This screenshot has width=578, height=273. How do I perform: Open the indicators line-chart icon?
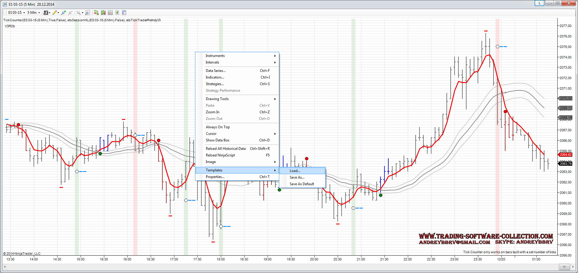(110, 13)
